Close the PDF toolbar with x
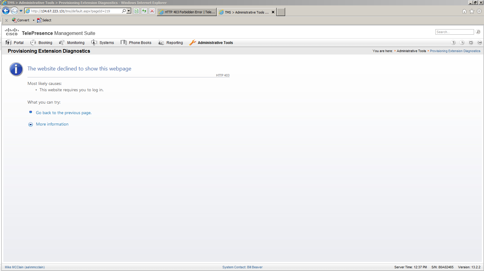The image size is (484, 271). click(6, 20)
